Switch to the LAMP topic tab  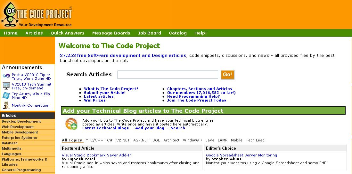(223, 140)
